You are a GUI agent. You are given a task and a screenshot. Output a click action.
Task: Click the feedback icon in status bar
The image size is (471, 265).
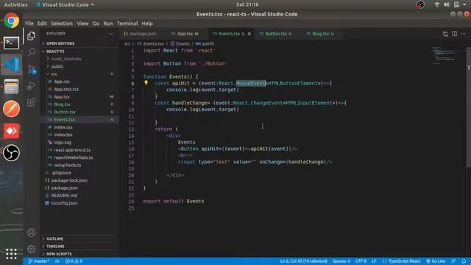[453, 261]
